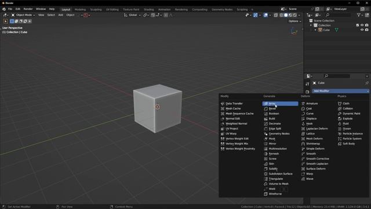
Task: Toggle Cube visibility eye in outliner
Action: (362, 30)
